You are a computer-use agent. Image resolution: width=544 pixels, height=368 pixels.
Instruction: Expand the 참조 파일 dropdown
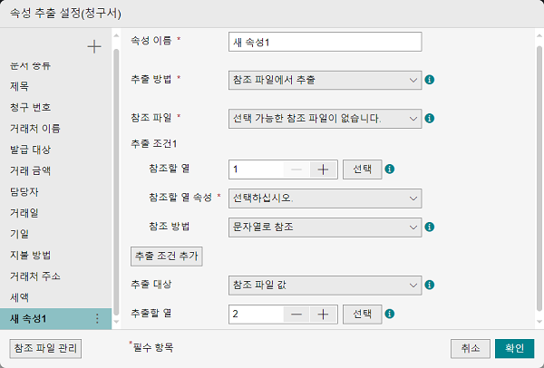coord(325,119)
